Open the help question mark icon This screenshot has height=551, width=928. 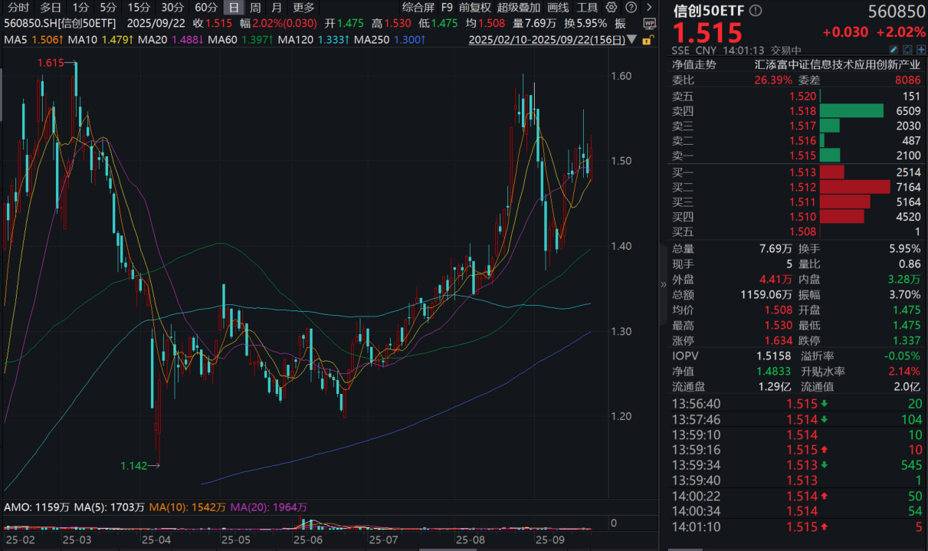tap(631, 7)
